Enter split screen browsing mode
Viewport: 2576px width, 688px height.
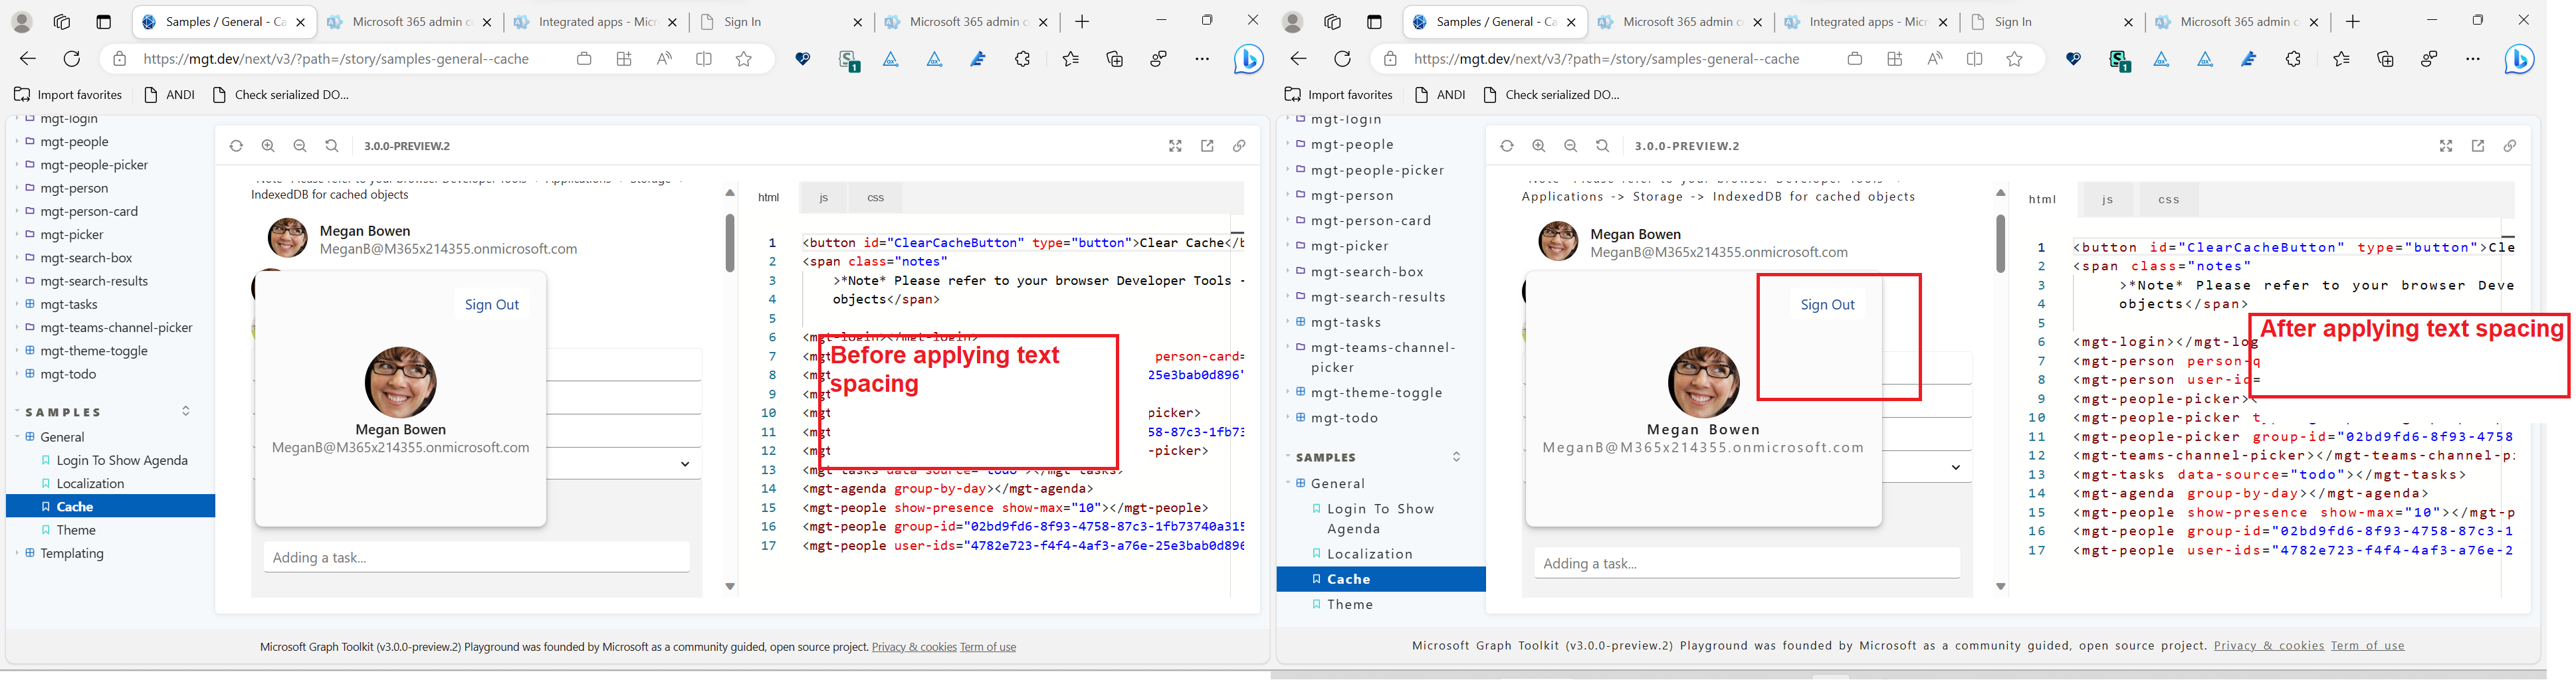click(704, 59)
